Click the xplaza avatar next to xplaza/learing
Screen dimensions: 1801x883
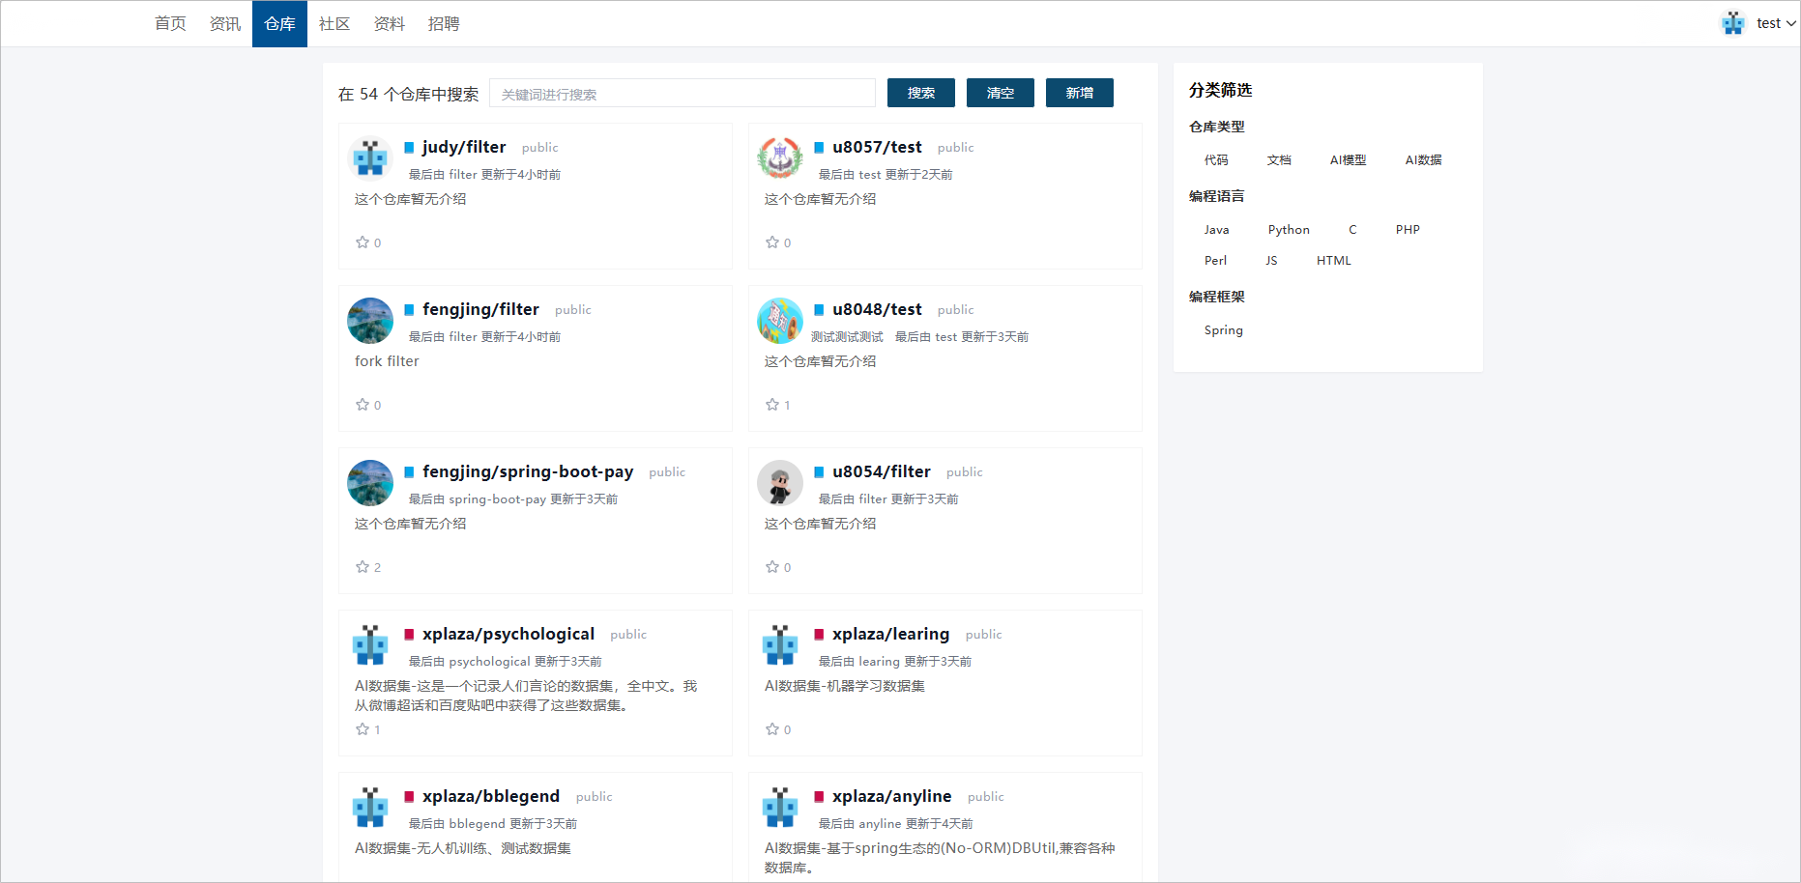780,645
